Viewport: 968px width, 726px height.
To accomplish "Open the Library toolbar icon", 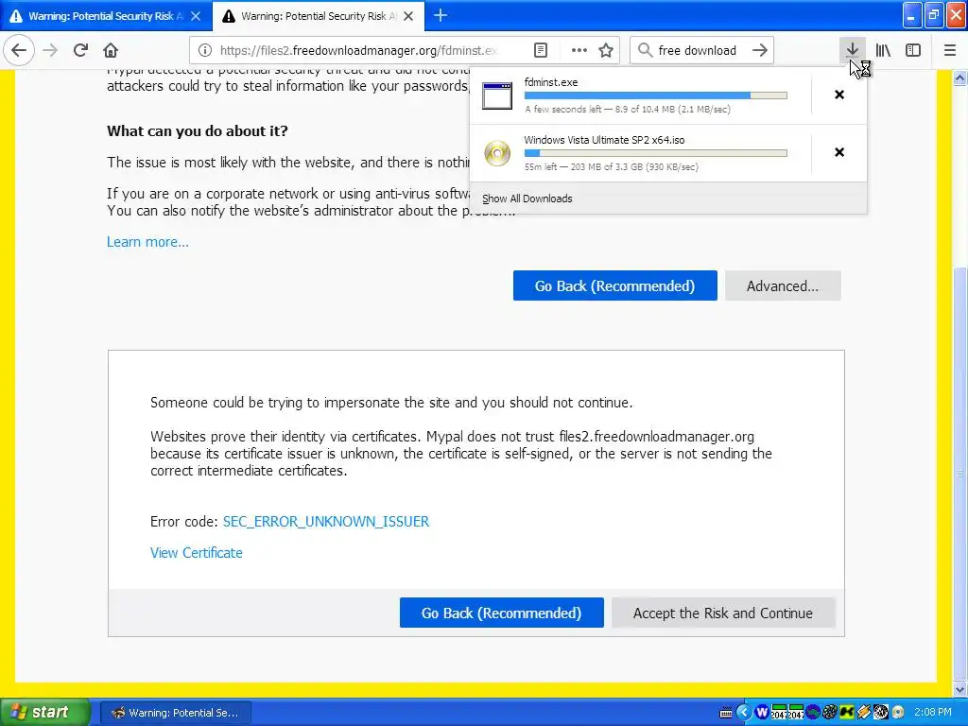I will [883, 50].
